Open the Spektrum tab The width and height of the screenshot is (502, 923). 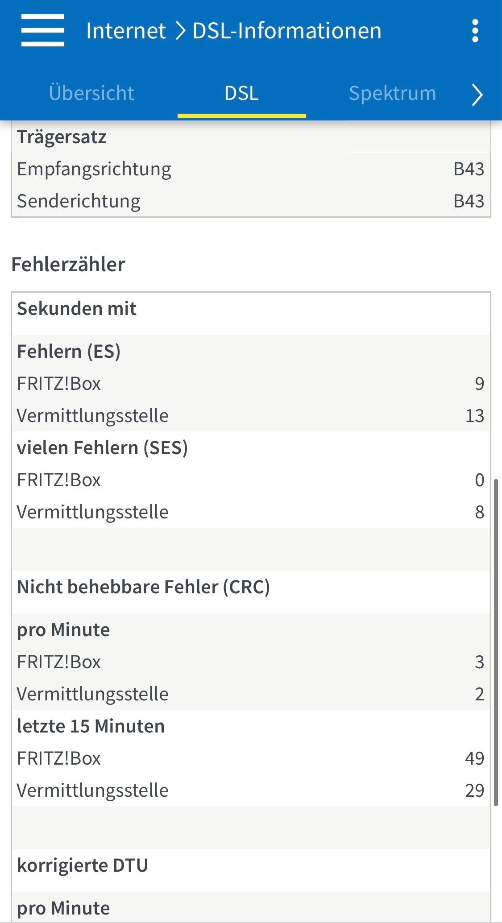click(x=392, y=93)
